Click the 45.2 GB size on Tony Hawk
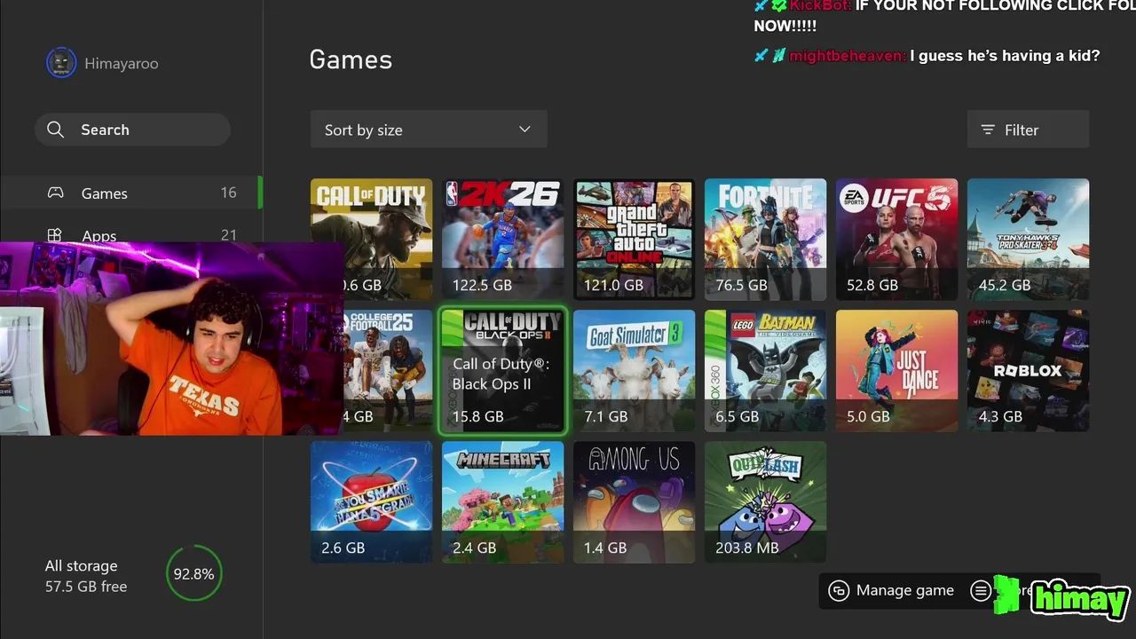Screen dimensions: 1136x639 tap(1004, 285)
